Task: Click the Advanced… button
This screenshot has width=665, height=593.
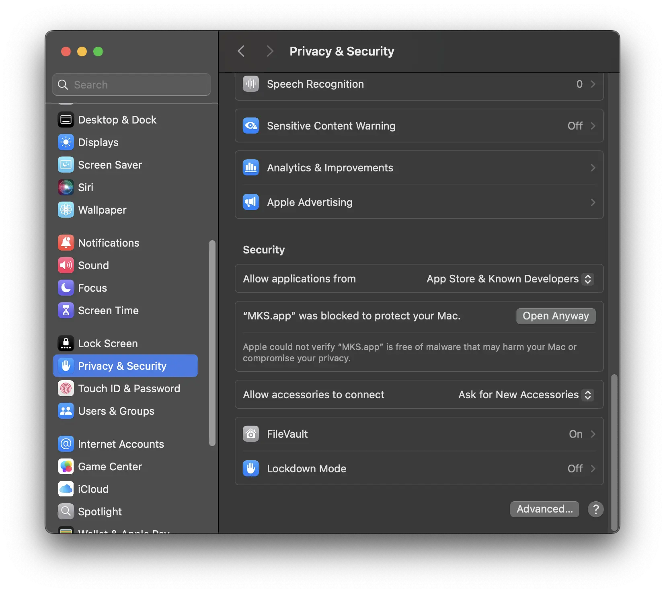Action: 544,509
